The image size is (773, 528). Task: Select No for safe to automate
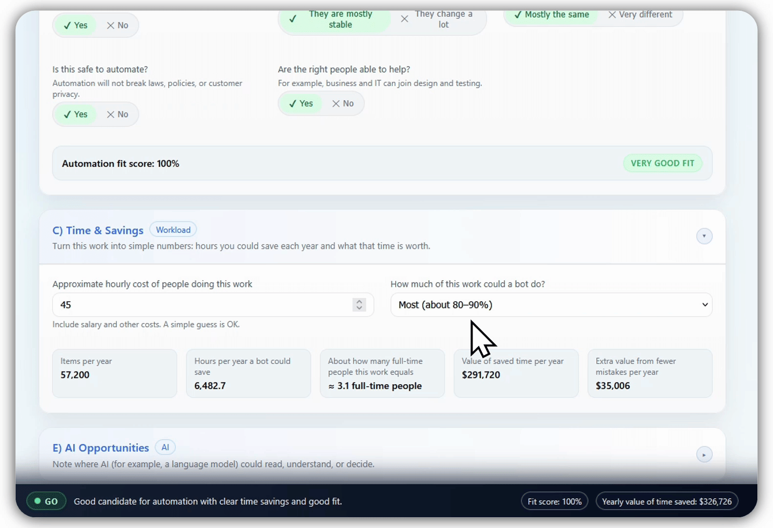coord(117,114)
